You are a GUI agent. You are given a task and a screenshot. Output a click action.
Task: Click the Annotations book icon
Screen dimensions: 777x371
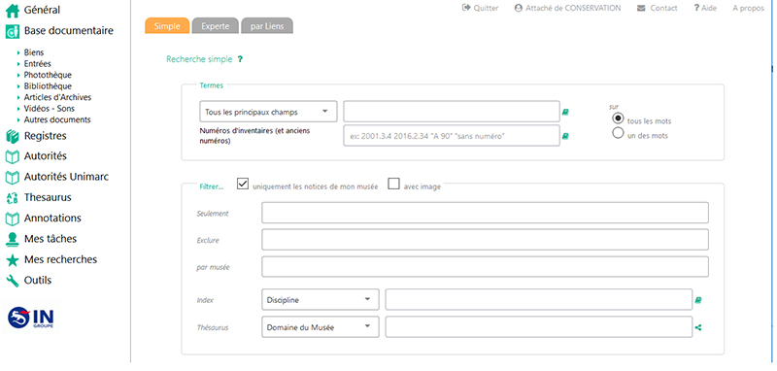pos(12,219)
